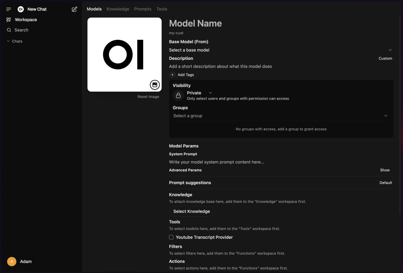The width and height of the screenshot is (403, 273).
Task: Switch to the Prompts tab
Action: 143,9
